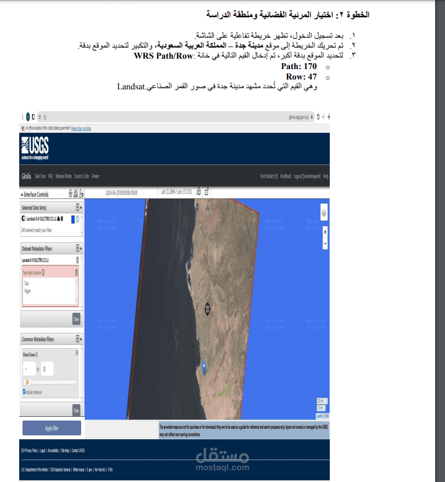Open the Viewer menu item
Image resolution: width=445 pixels, height=482 pixels.
pos(95,176)
